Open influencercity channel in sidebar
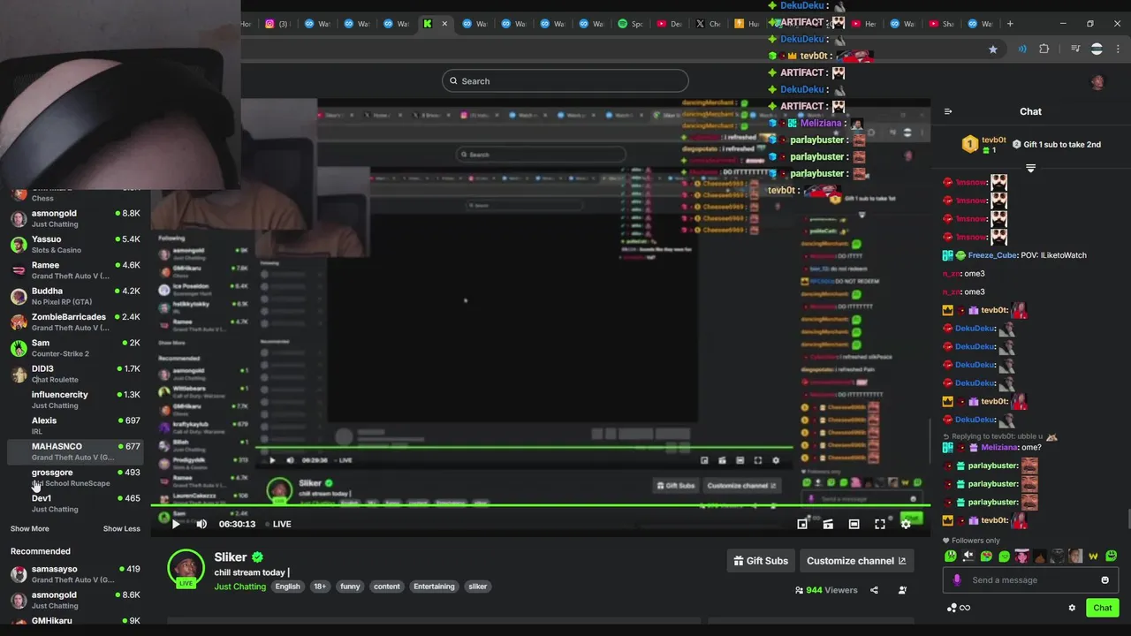Viewport: 1131px width, 636px height. tap(74, 399)
